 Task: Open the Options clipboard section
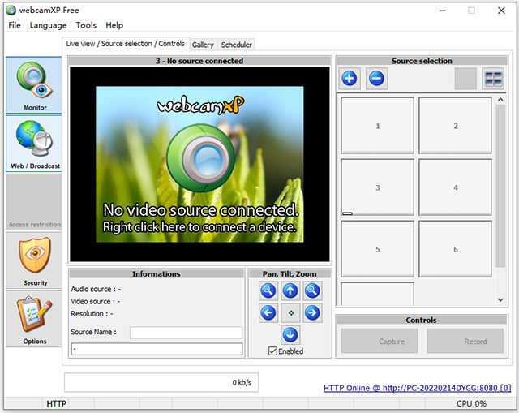(x=34, y=319)
